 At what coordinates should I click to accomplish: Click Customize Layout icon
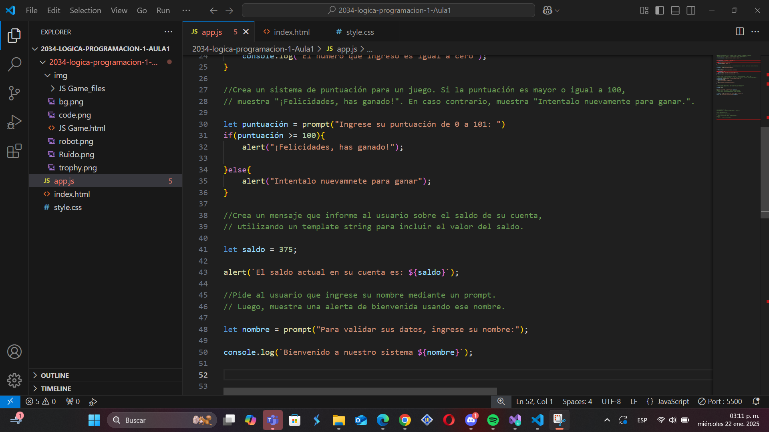coord(644,10)
